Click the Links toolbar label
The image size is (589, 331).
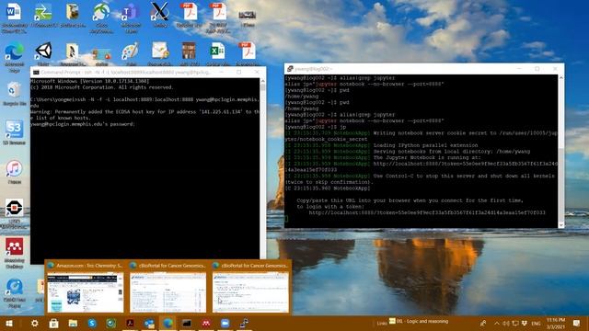(x=382, y=323)
